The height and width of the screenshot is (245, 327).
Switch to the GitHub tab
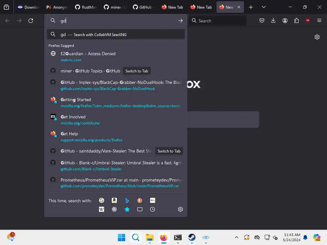[143, 7]
